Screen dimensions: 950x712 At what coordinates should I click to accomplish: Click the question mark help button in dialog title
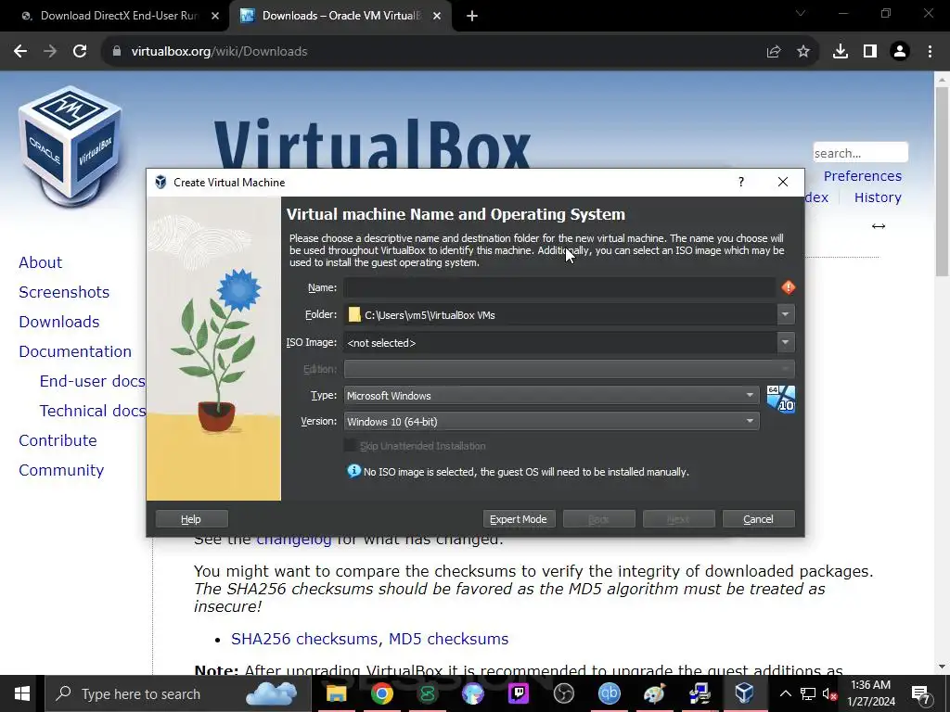(741, 183)
